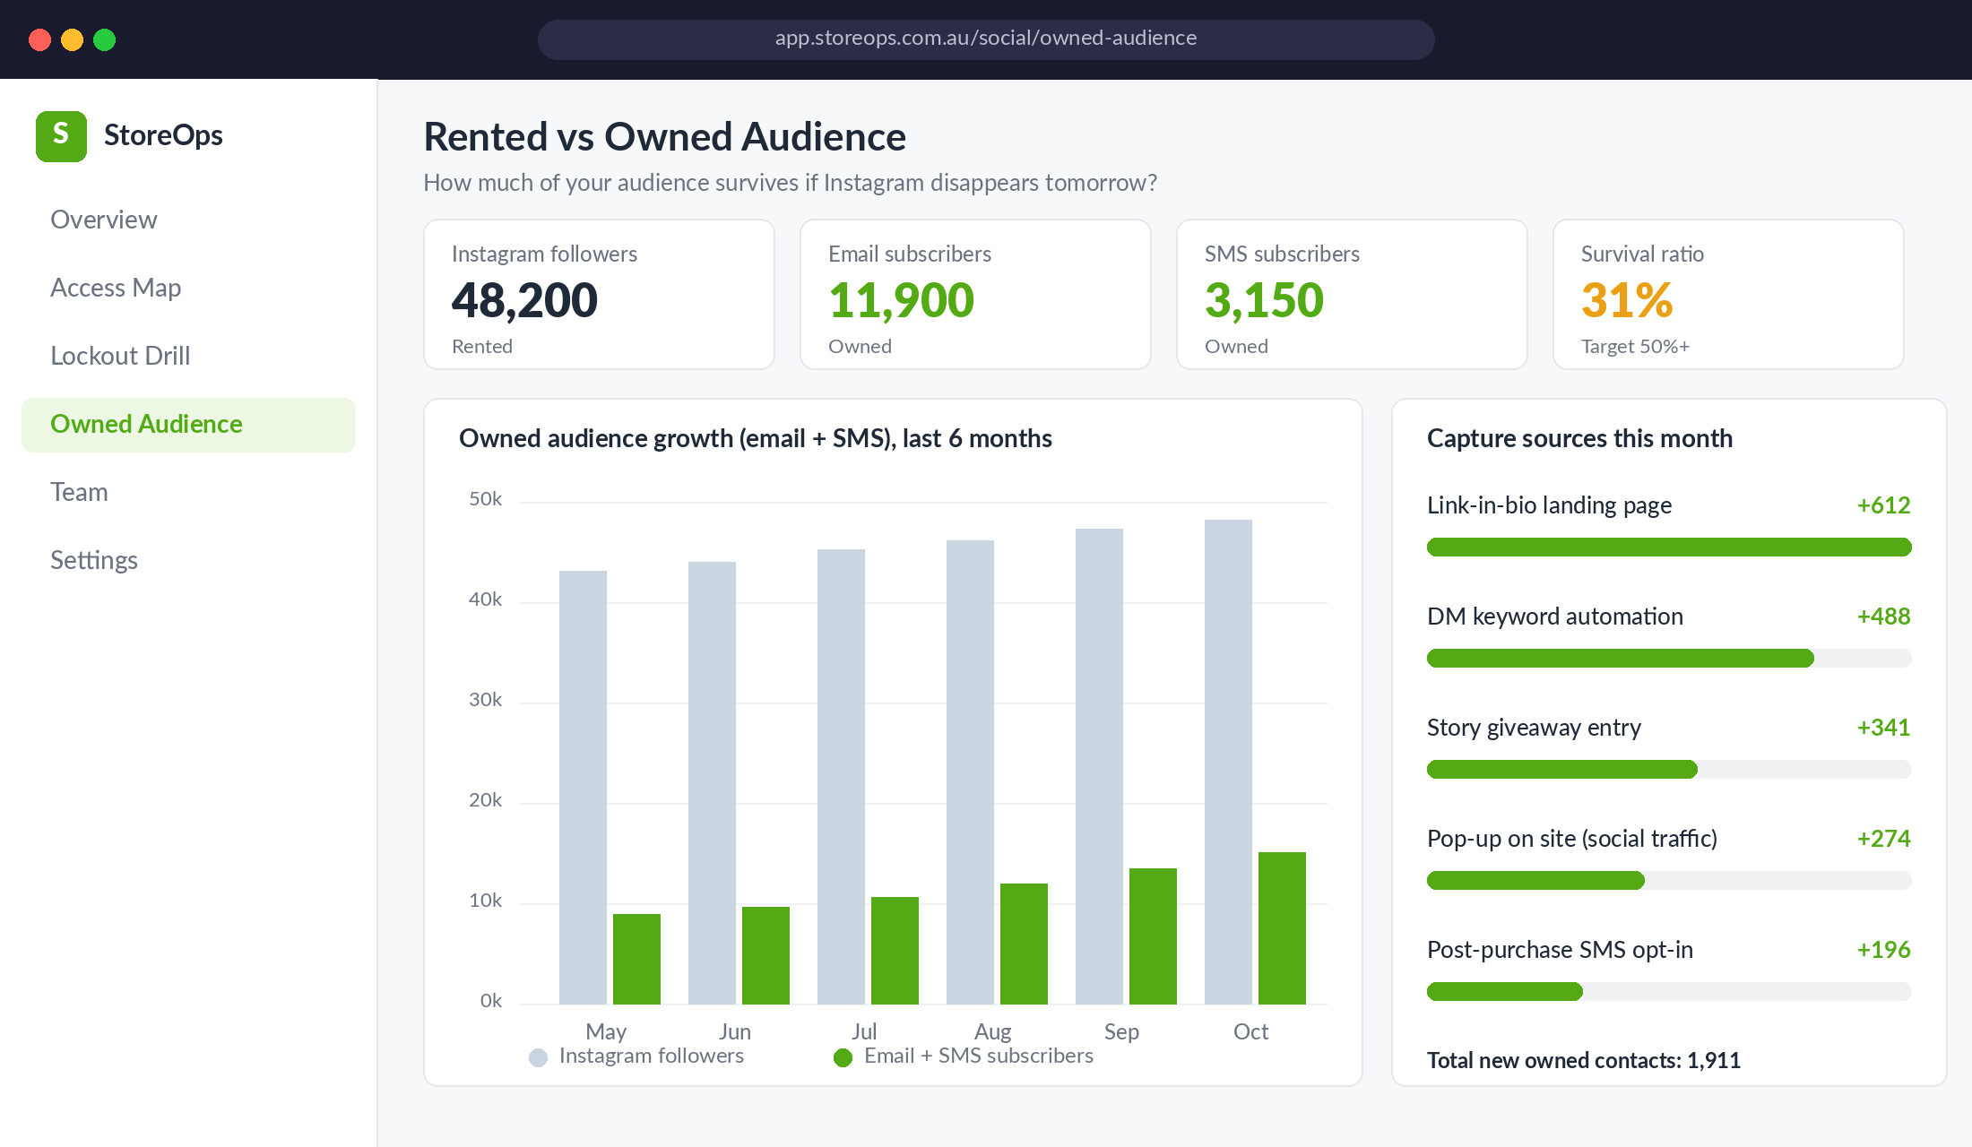Click the Oct axis label on chart
The image size is (1972, 1147).
(x=1250, y=1031)
